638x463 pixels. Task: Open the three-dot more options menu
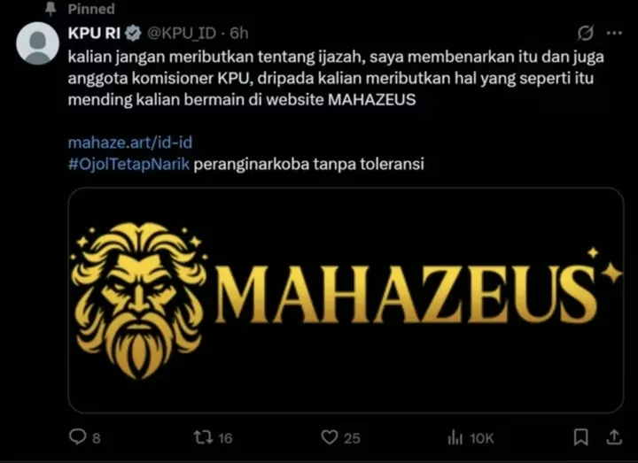[x=614, y=34]
